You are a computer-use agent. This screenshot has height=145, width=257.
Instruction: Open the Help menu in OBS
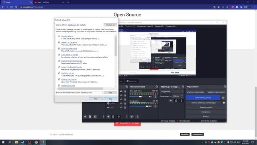(170, 26)
